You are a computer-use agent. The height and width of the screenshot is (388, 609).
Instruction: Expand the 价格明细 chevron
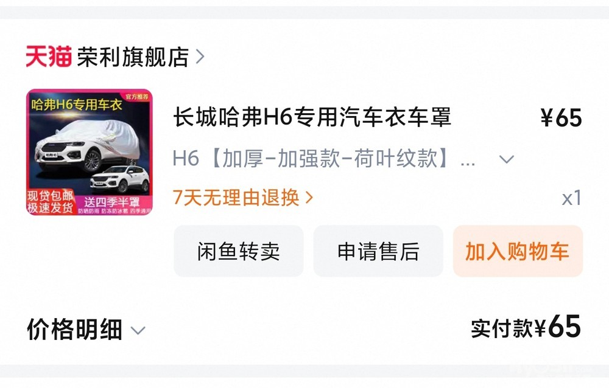[x=138, y=331]
